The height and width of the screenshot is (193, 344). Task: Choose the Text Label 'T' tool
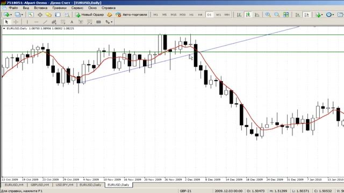pos(81,22)
